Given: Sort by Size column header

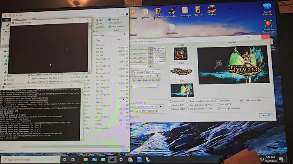Looking at the screenshot, I should [x=118, y=39].
